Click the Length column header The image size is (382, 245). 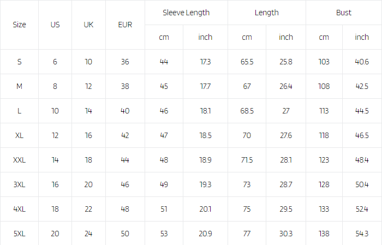(266, 13)
